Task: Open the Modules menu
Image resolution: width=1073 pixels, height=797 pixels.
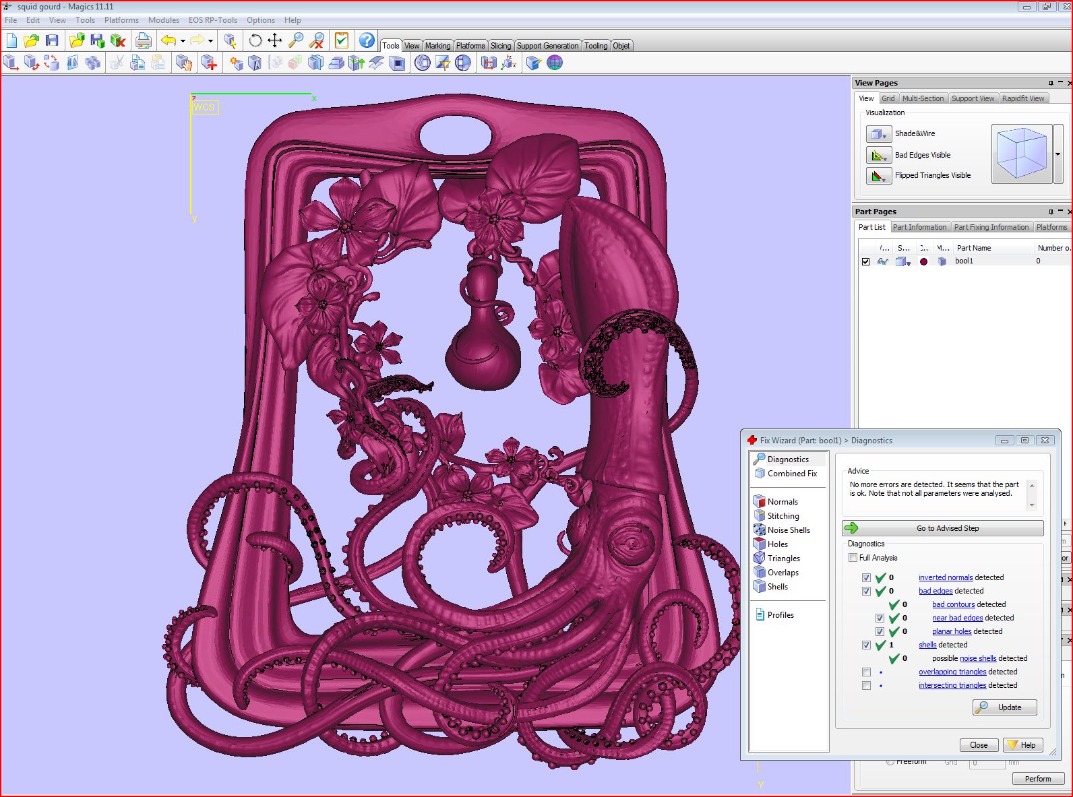Action: coord(163,20)
